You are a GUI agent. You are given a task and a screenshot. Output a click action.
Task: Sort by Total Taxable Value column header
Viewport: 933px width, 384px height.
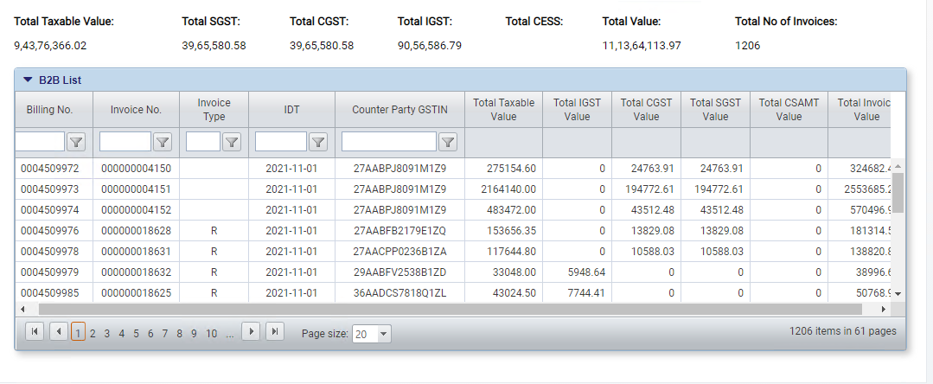(503, 110)
